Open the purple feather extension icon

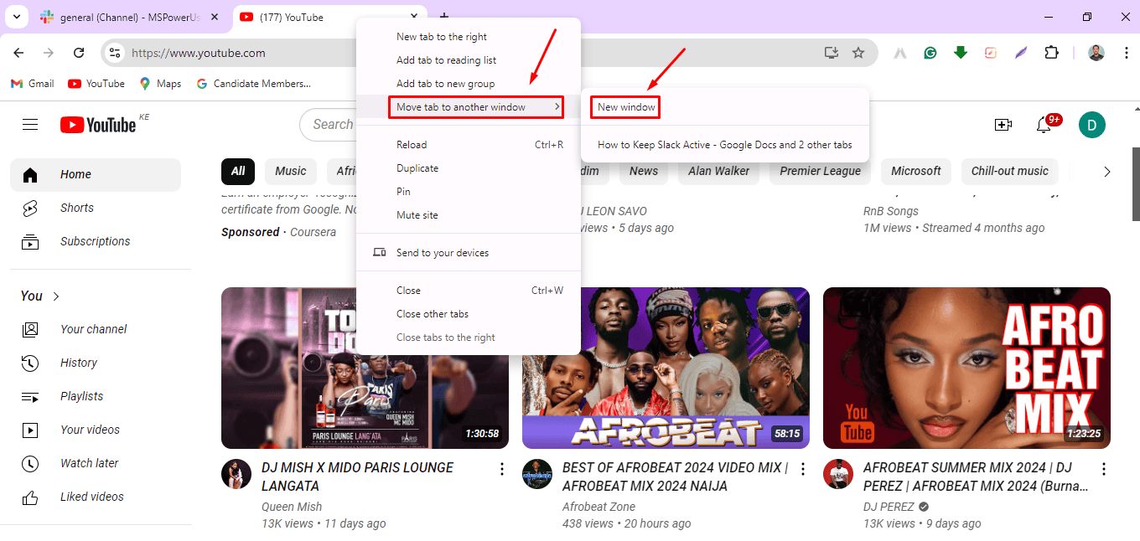pos(1021,53)
